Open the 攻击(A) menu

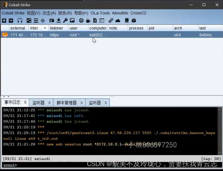[x=49, y=13]
